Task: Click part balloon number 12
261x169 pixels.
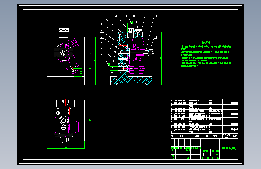Action: point(155,16)
